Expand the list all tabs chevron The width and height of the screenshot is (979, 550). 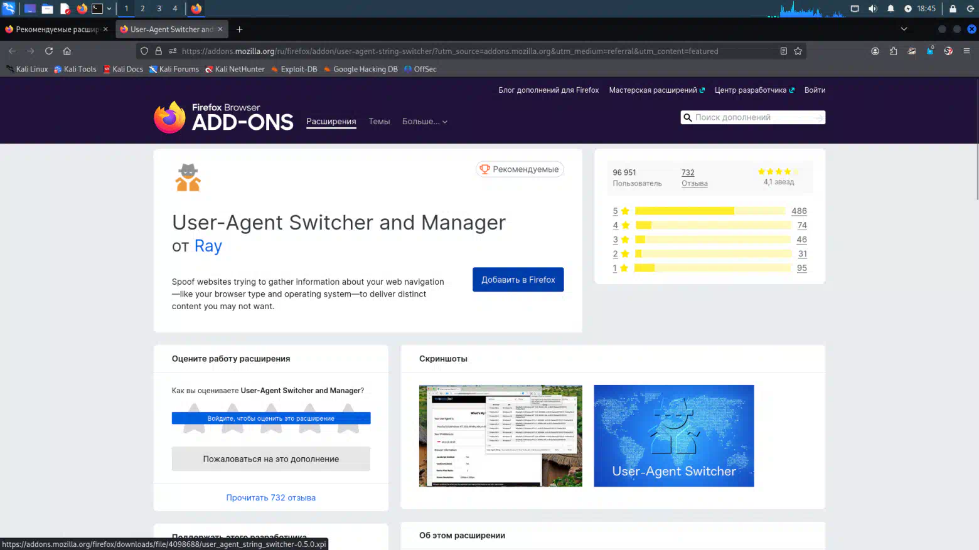click(904, 29)
